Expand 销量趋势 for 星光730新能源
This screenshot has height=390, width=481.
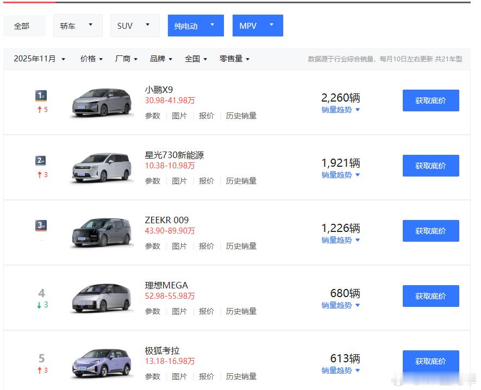[340, 175]
